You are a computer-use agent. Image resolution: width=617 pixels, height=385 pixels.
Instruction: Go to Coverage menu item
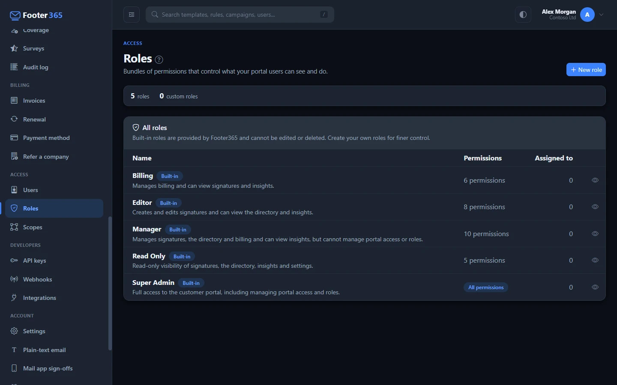coord(54,31)
